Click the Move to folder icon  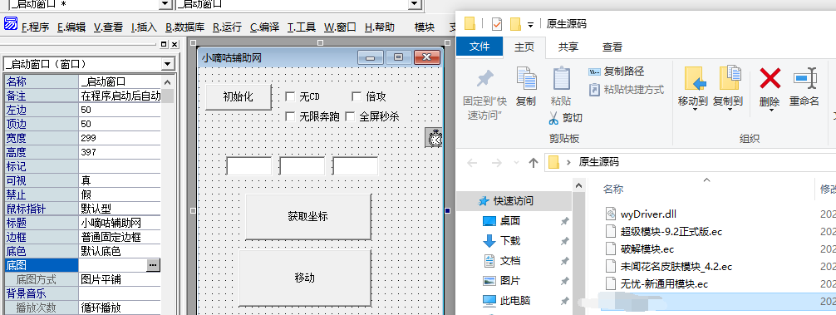point(695,78)
